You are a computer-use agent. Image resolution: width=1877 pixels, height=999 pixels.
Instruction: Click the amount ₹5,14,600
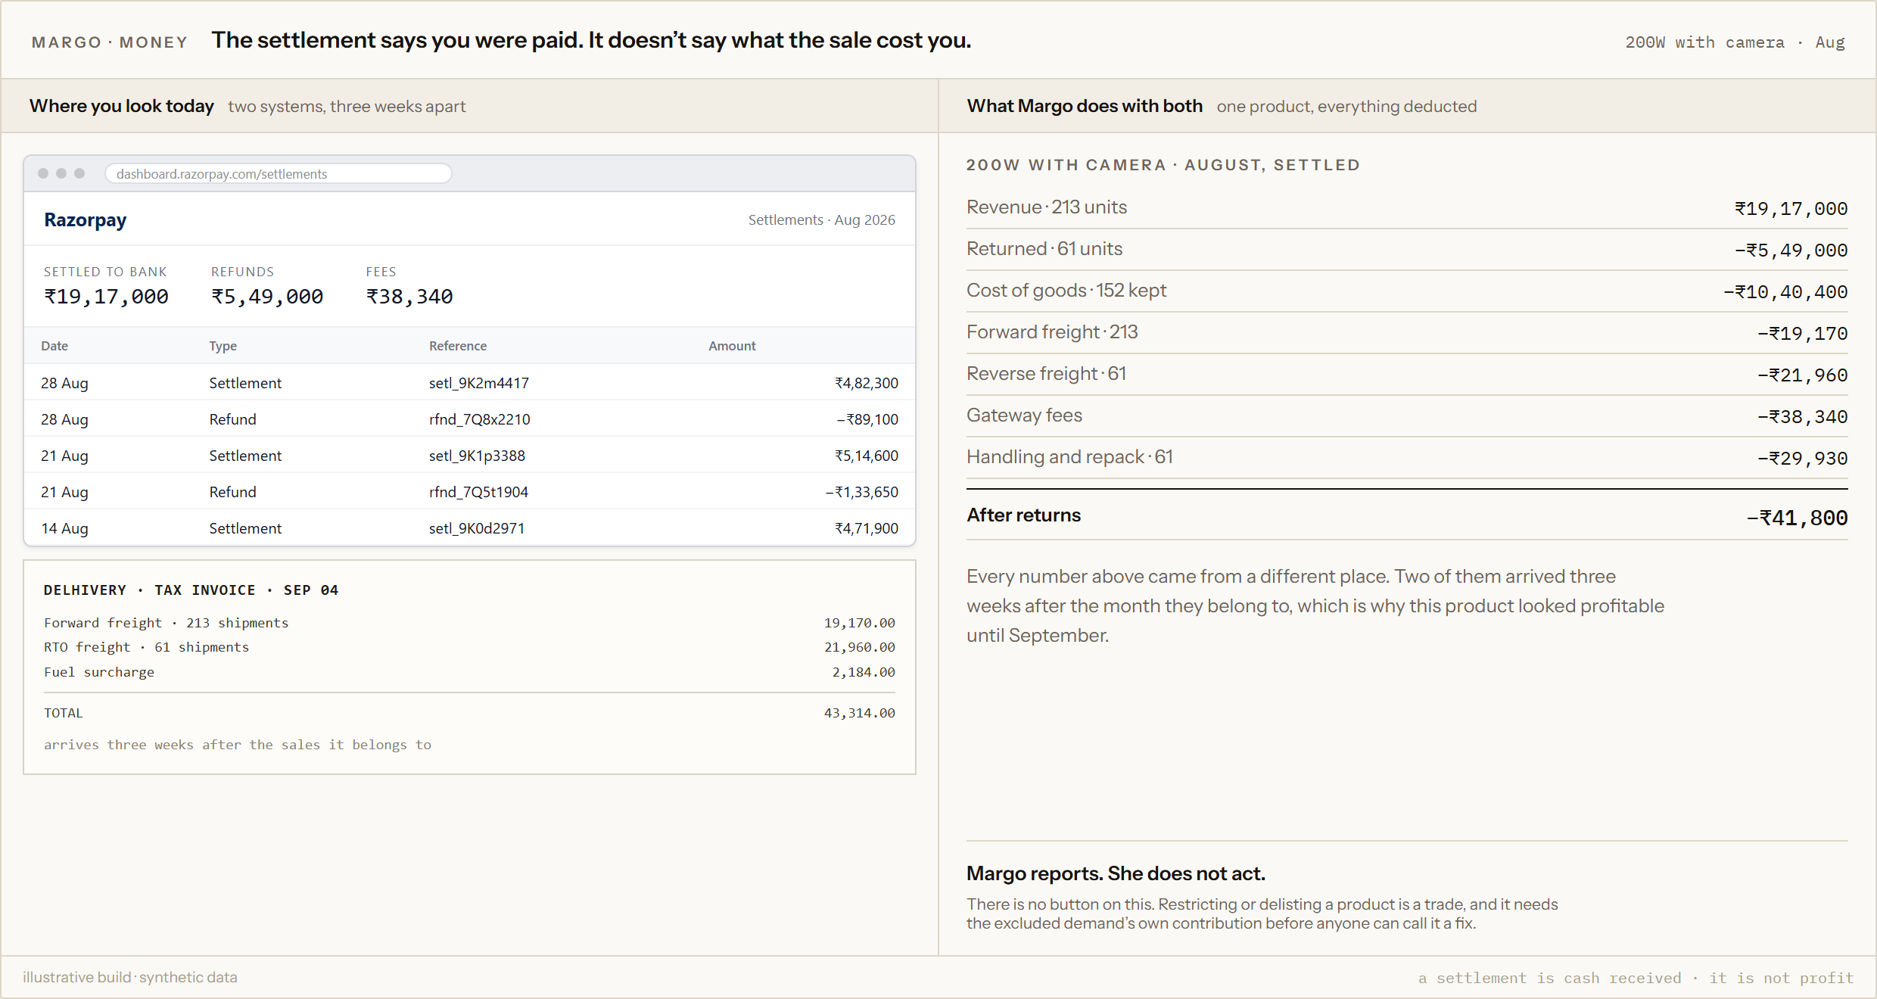click(867, 456)
